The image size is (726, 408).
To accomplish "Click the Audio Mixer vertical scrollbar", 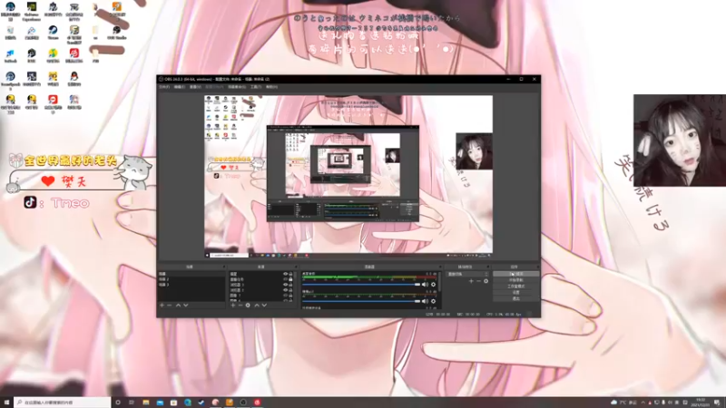I will (439, 282).
